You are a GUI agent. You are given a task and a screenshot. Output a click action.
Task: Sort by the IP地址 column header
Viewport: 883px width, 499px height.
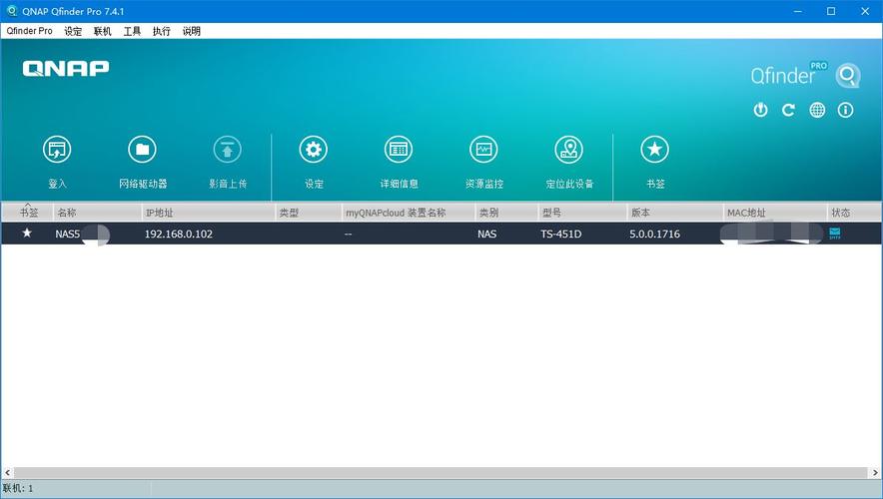coord(209,213)
